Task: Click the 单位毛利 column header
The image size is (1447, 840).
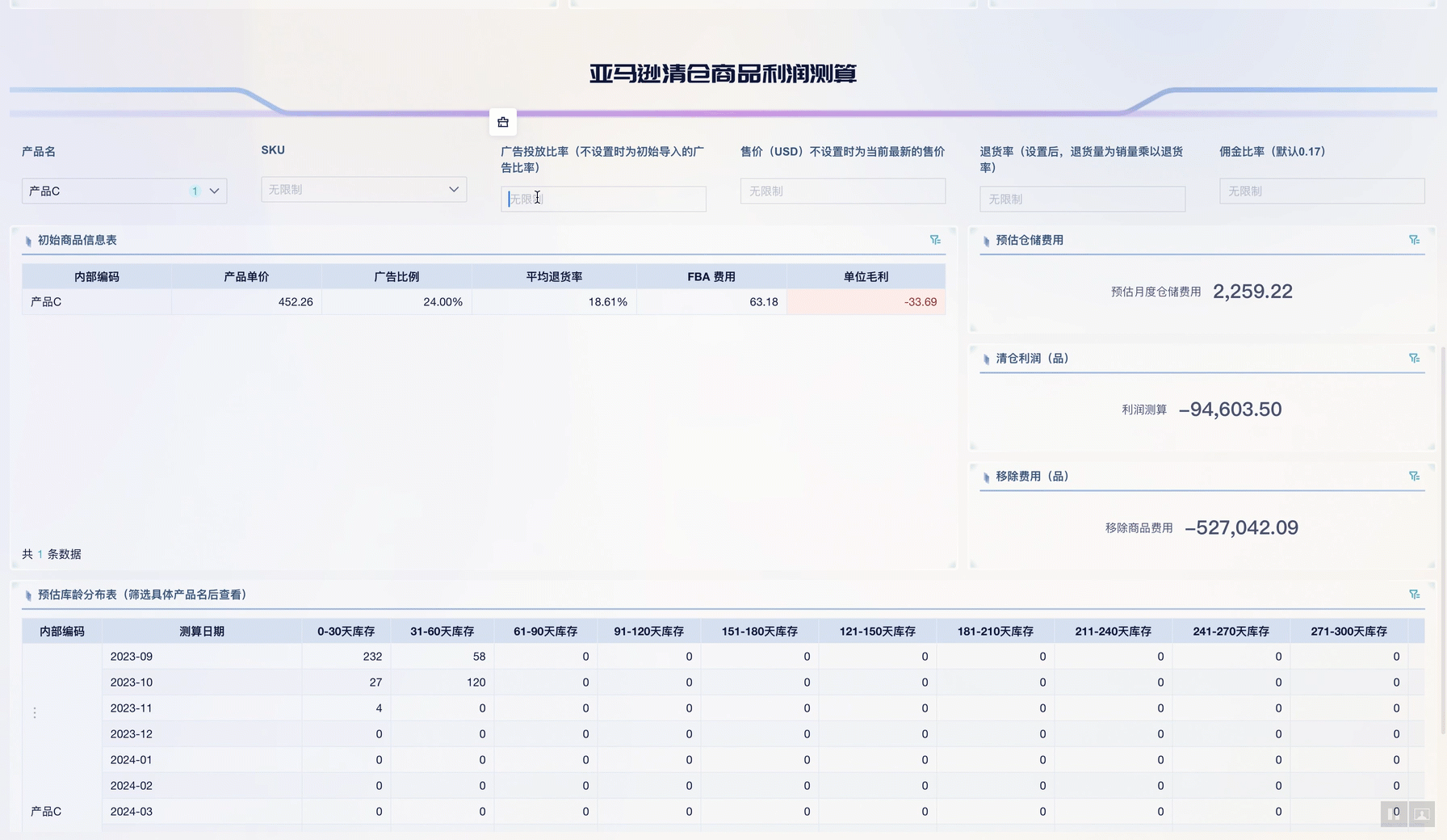Action: 866,276
